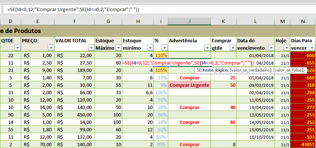316x148 pixels.
Task: Select the Comprar qtde cell showing 50
Action: click(224, 85)
